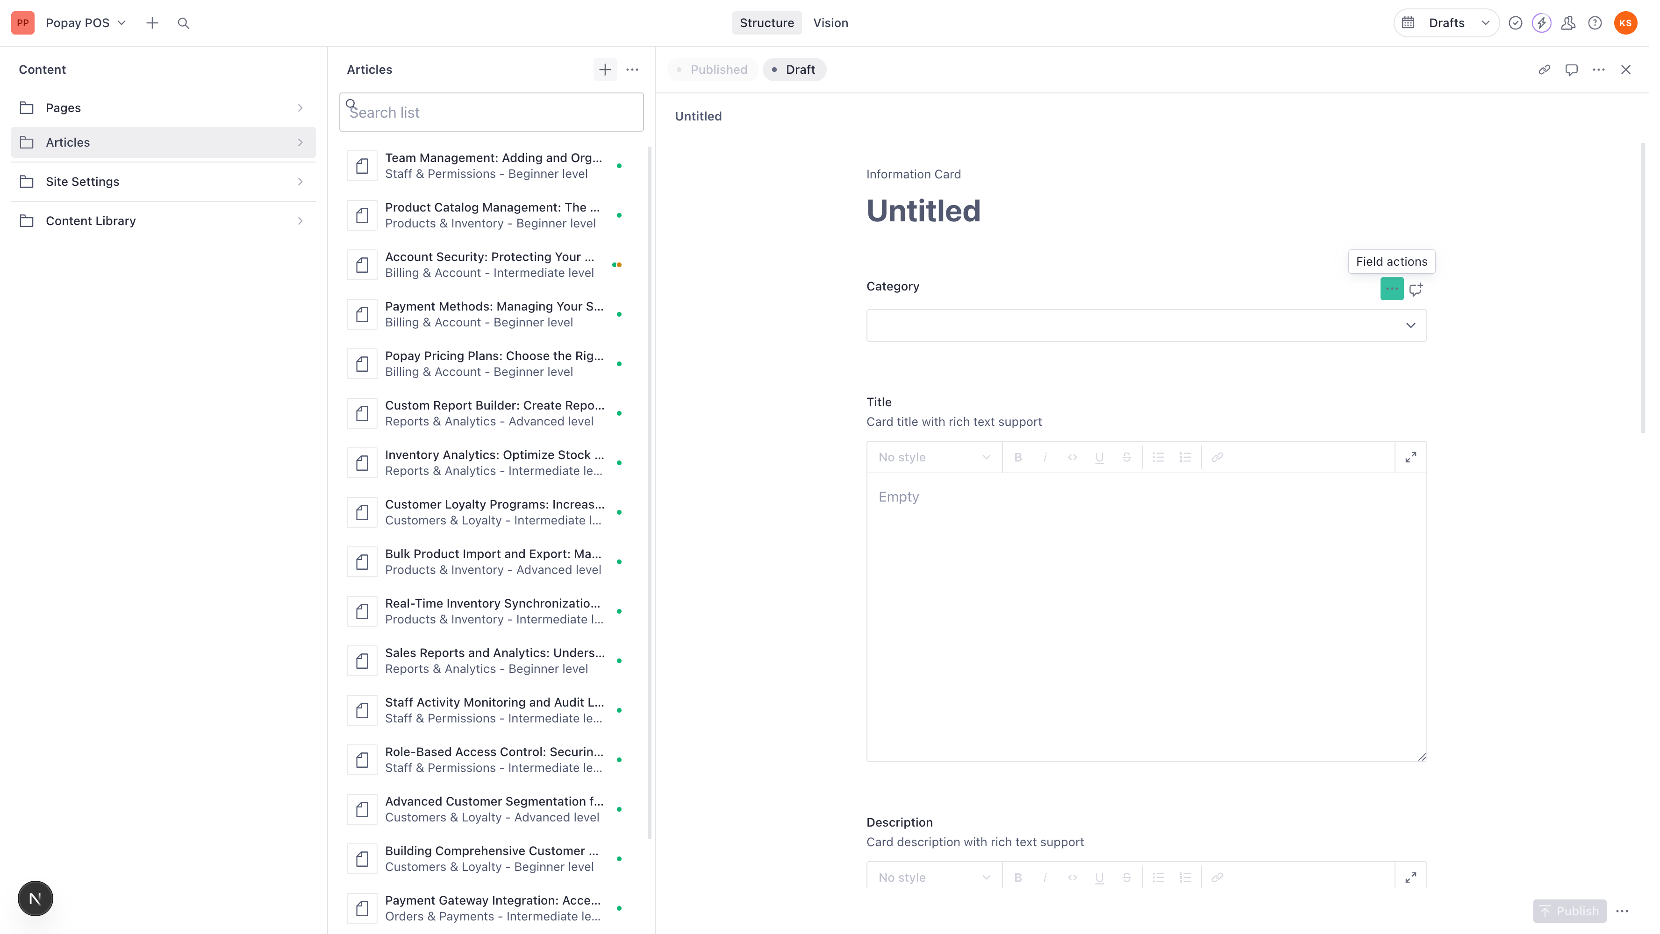
Task: Toggle italic in Title editor toolbar
Action: point(1045,457)
